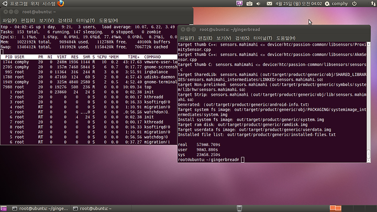Click scrollbar up arrow in gingerbread terminal
Image resolution: width=377 pixels, height=212 pixels.
pyautogui.click(x=369, y=44)
